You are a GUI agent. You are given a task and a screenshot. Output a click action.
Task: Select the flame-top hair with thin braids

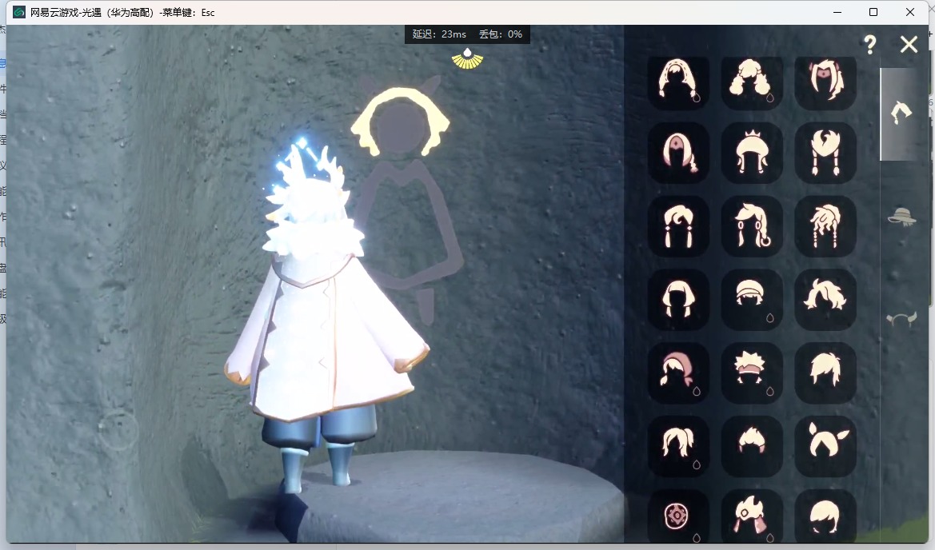click(x=825, y=153)
